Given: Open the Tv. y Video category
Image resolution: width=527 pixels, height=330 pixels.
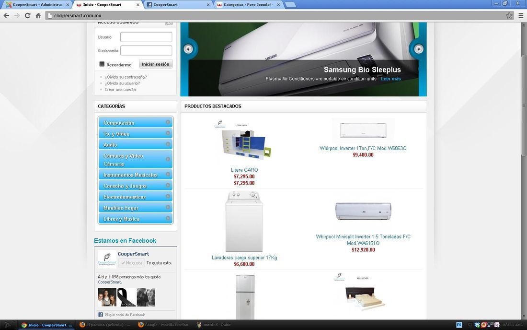Looking at the screenshot, I should [x=136, y=134].
